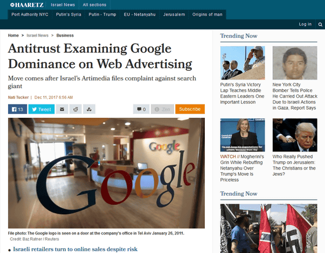325x253 pixels.
Task: Share article on Reddit icon
Action: click(x=75, y=109)
